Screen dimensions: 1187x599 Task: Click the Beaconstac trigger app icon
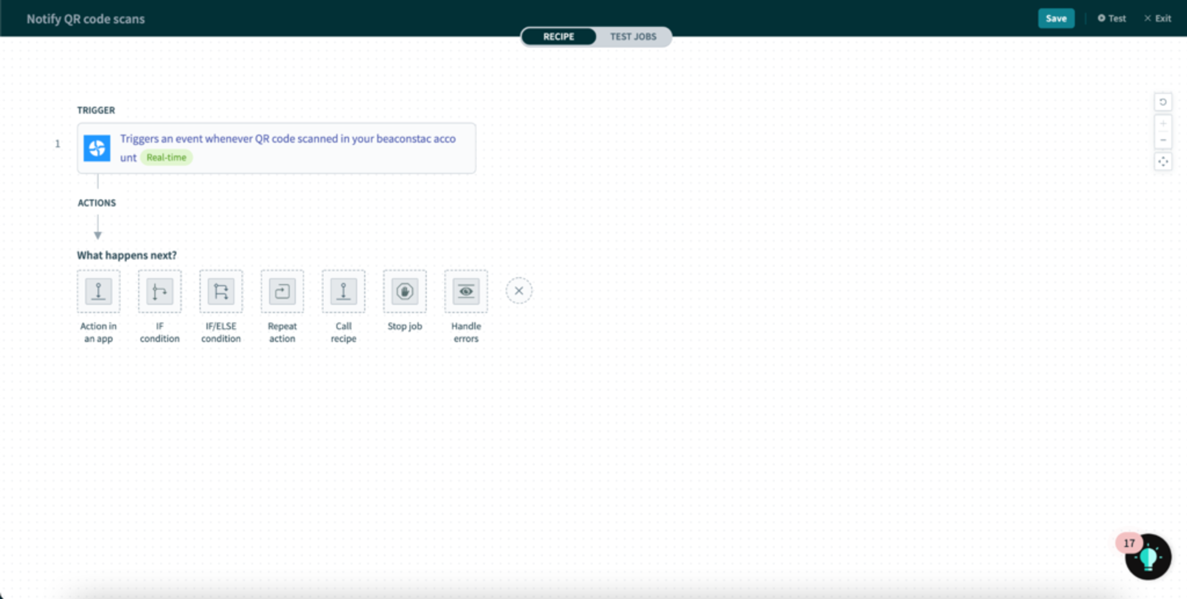(97, 148)
